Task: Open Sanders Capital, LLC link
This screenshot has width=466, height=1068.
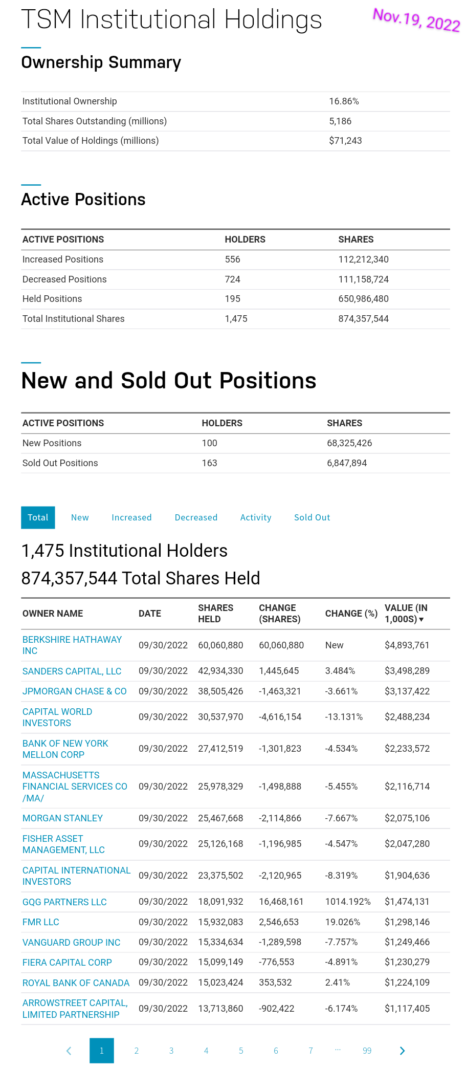Action: coord(72,671)
